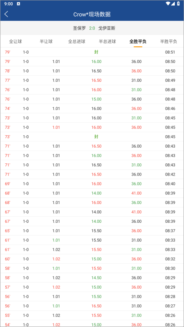Tap the battery status icon
This screenshot has height=327, width=184.
point(178,4)
